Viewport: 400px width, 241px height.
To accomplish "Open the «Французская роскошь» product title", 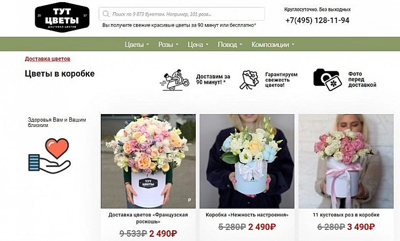I will point(148,218).
